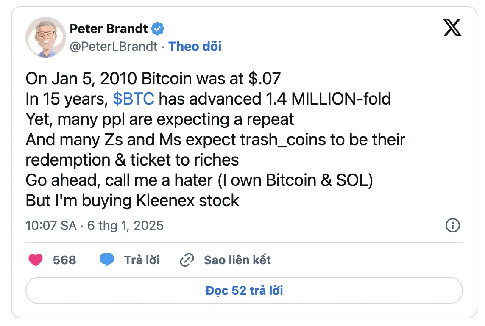Image resolution: width=485 pixels, height=326 pixels.
Task: Click the tweet's first line about Jan 5, 2010
Action: tap(153, 78)
